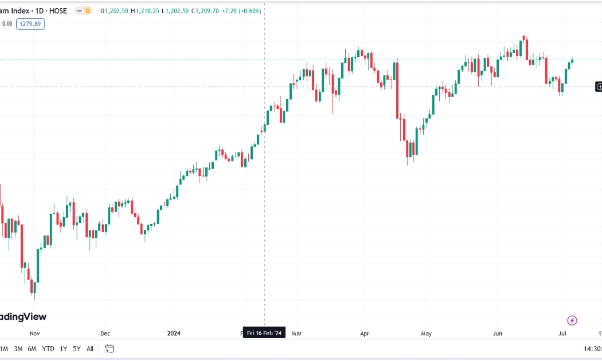Image resolution: width=602 pixels, height=361 pixels.
Task: Click the TradingView logo on the chart
Action: coord(23,316)
